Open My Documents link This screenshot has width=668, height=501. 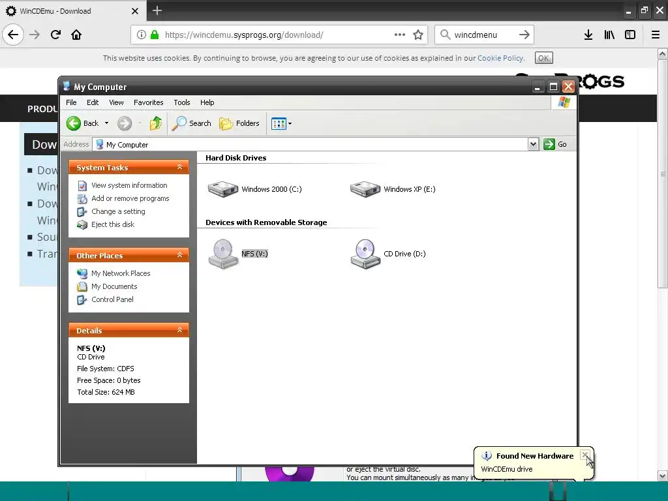(x=114, y=286)
